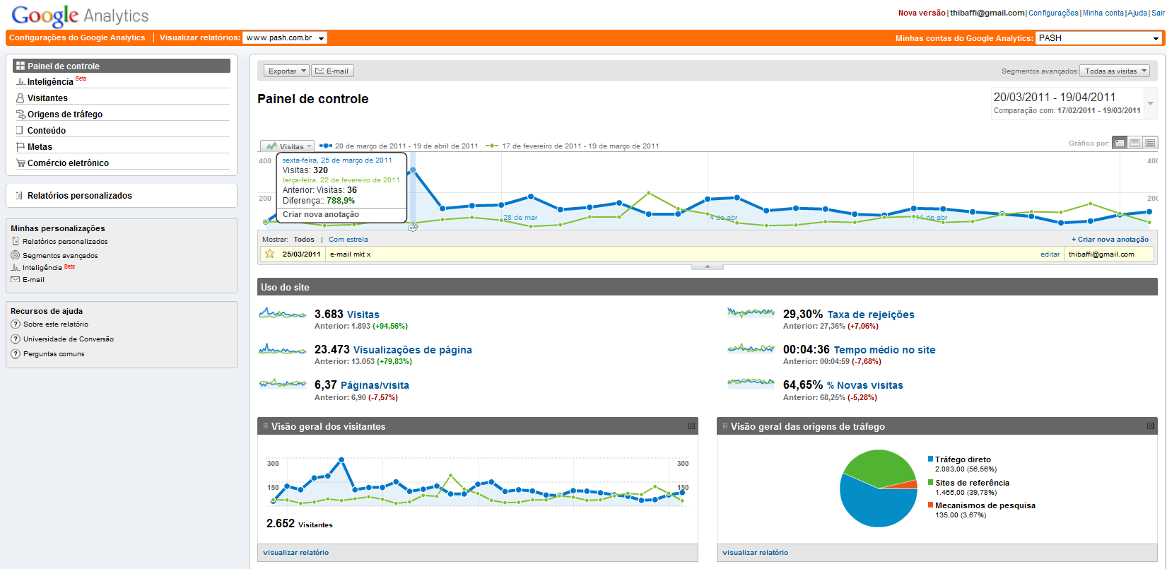Viewport: 1167px width, 569px height.
Task: Click the Ajuda link
Action: click(1137, 13)
